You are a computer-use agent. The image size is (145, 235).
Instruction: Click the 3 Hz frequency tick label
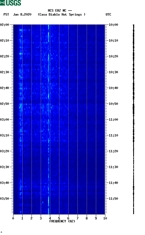[41, 218]
